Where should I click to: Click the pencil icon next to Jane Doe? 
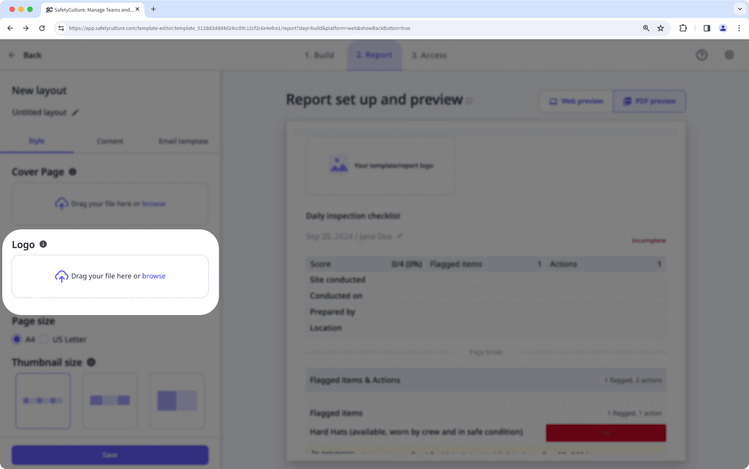pyautogui.click(x=400, y=236)
